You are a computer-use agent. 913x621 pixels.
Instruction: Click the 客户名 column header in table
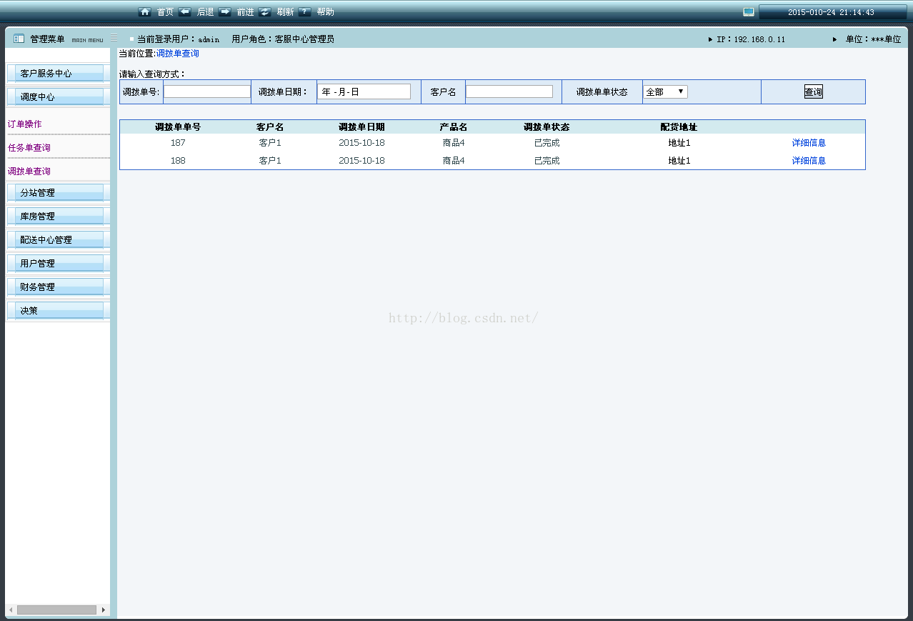coord(270,127)
